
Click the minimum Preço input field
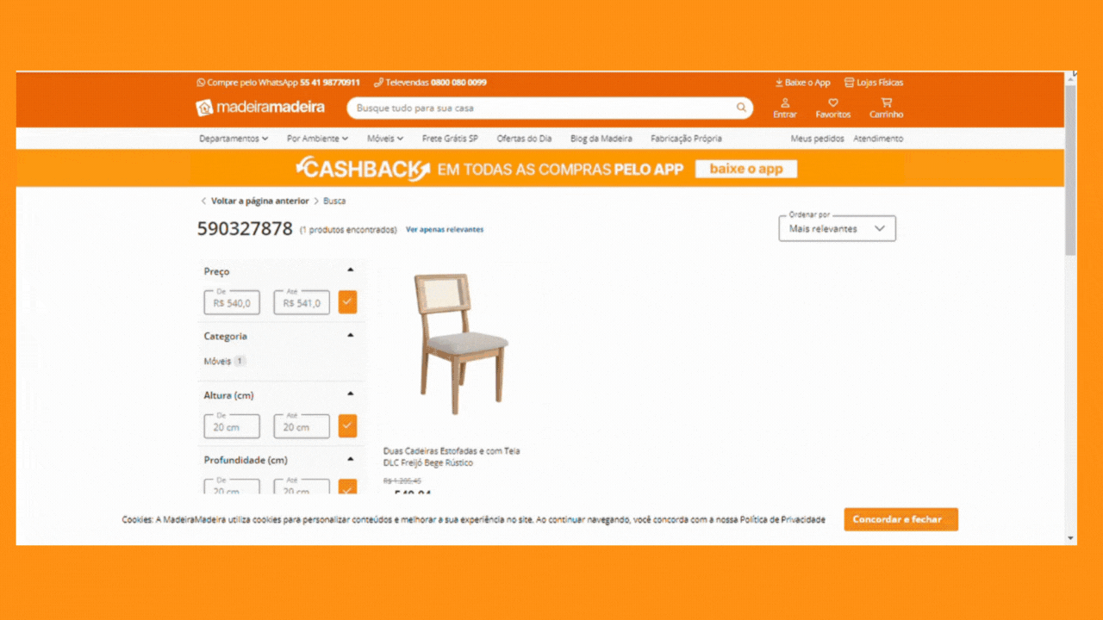232,302
